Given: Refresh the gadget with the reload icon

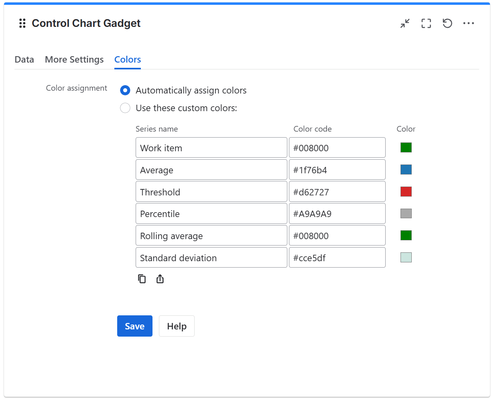Looking at the screenshot, I should pos(447,23).
